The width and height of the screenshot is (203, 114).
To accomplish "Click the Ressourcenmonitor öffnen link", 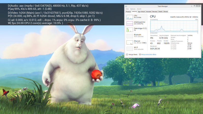I will 149,54.
